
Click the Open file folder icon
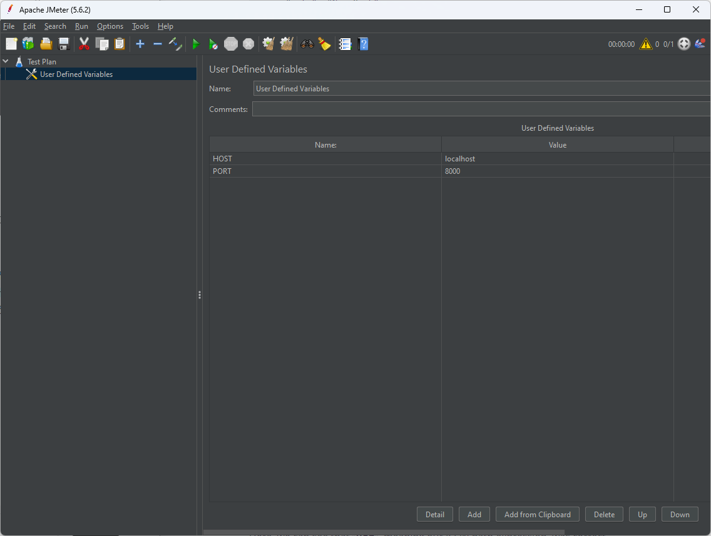coord(46,44)
